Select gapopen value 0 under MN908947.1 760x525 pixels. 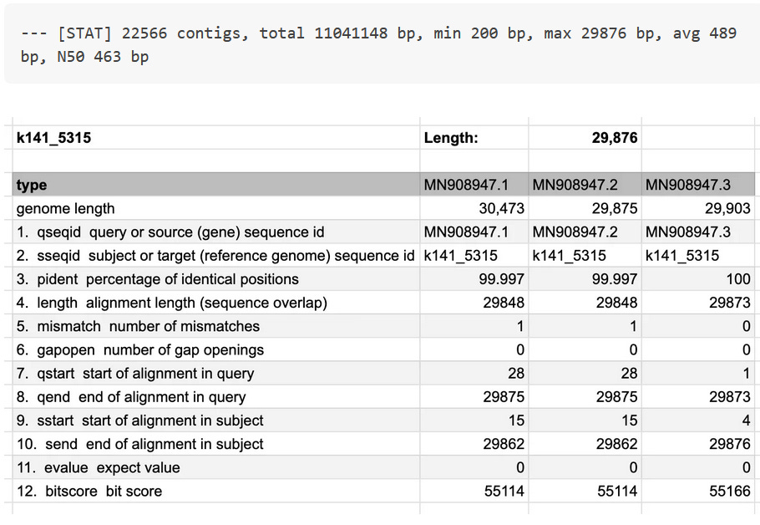(x=474, y=349)
